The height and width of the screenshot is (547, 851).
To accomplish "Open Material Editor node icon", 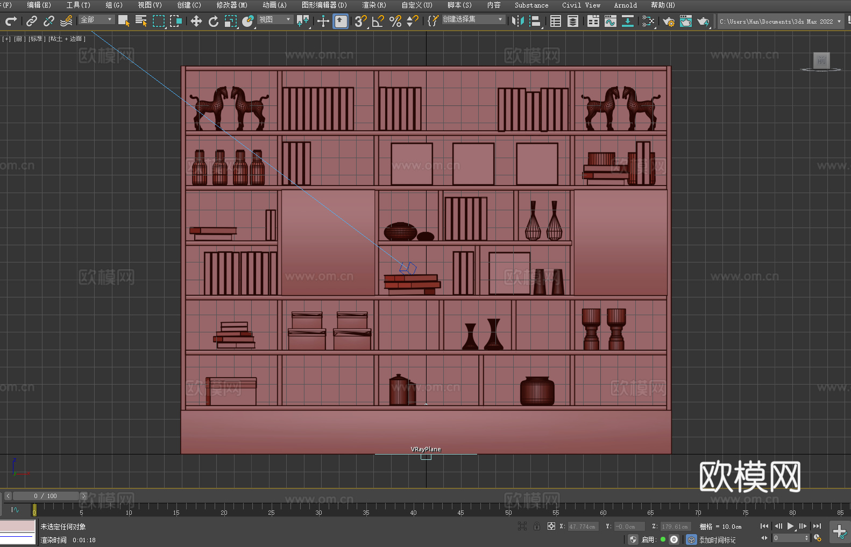I will click(x=648, y=21).
